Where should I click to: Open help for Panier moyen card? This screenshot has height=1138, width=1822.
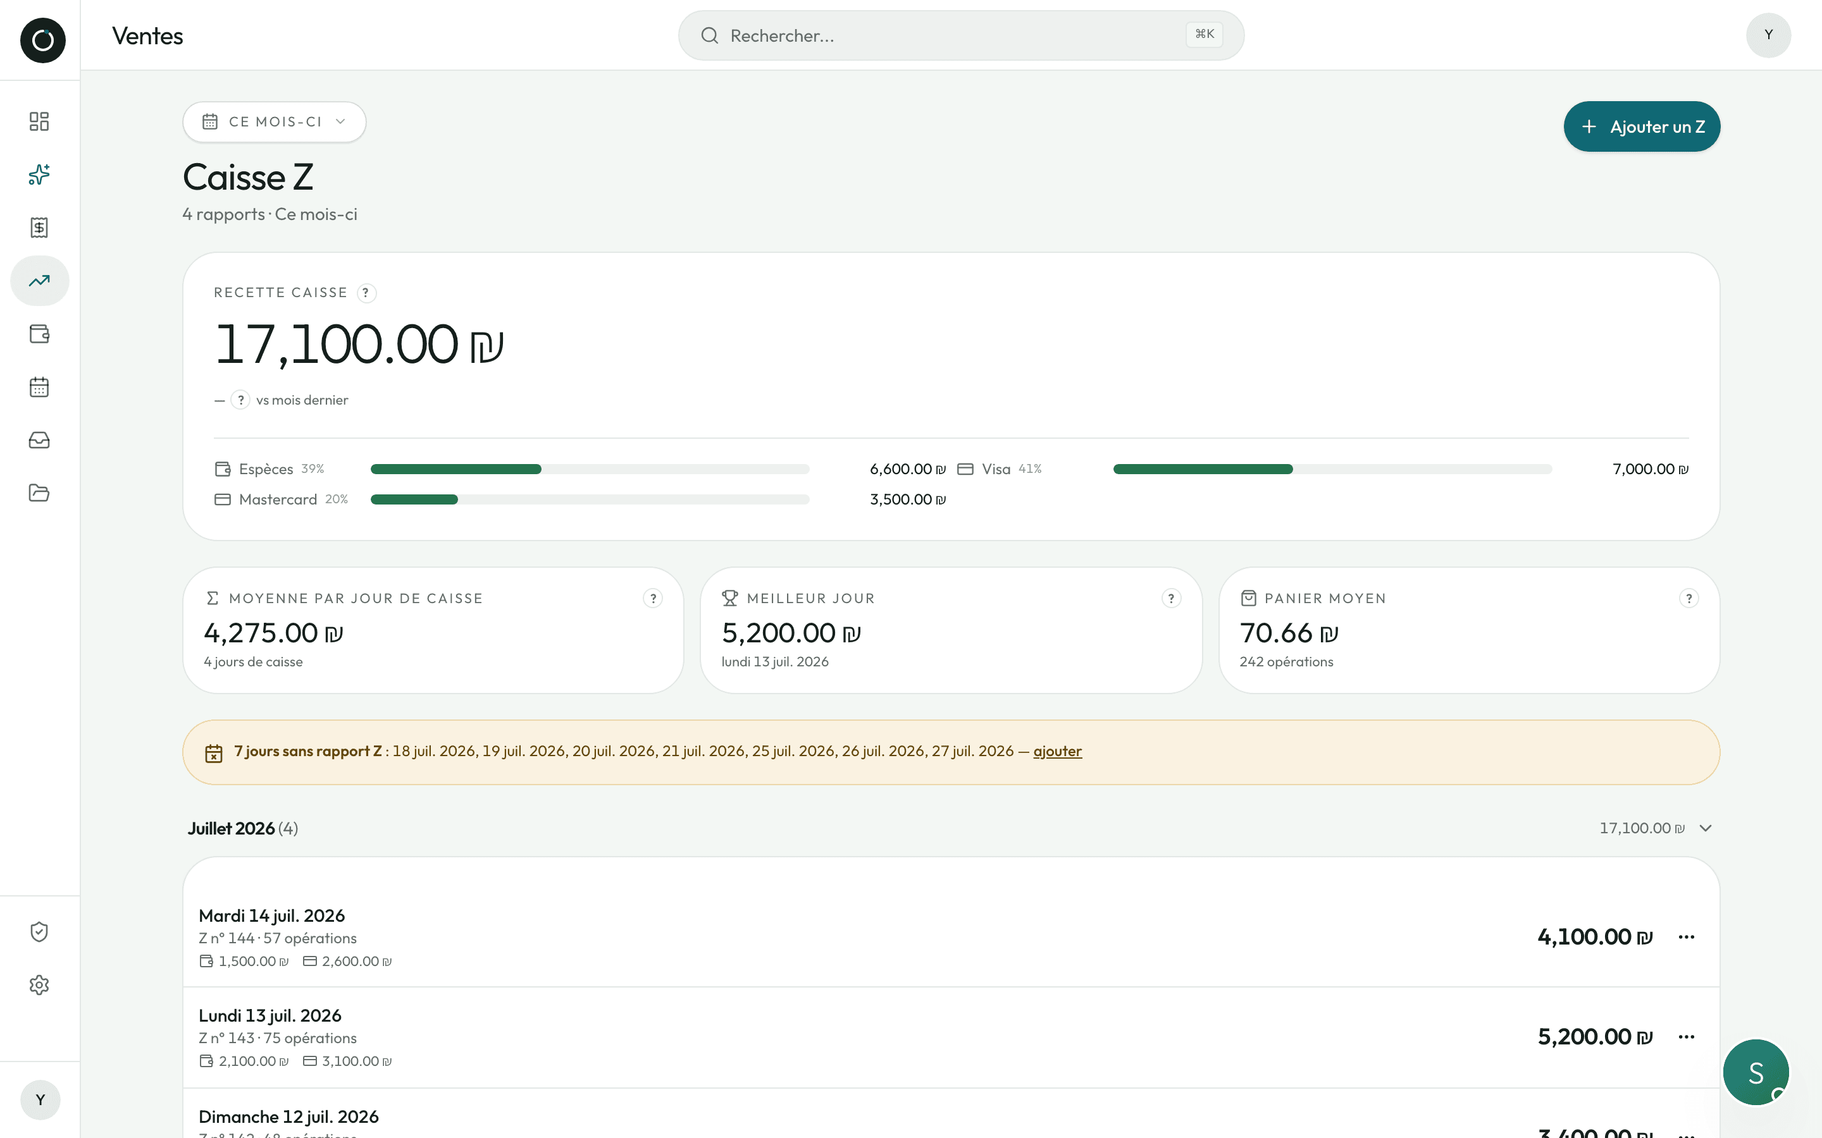1689,598
